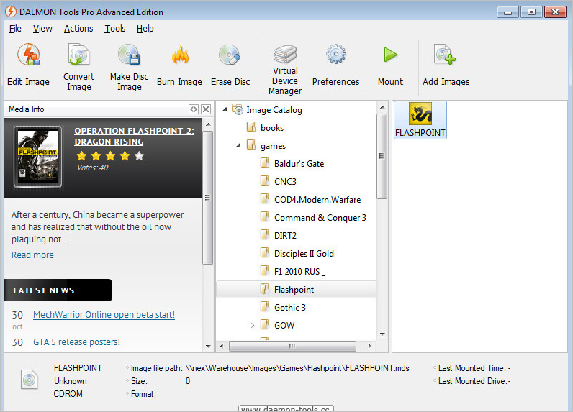
Task: Click catalog horizontal scroll left arrow
Action: [x=222, y=346]
